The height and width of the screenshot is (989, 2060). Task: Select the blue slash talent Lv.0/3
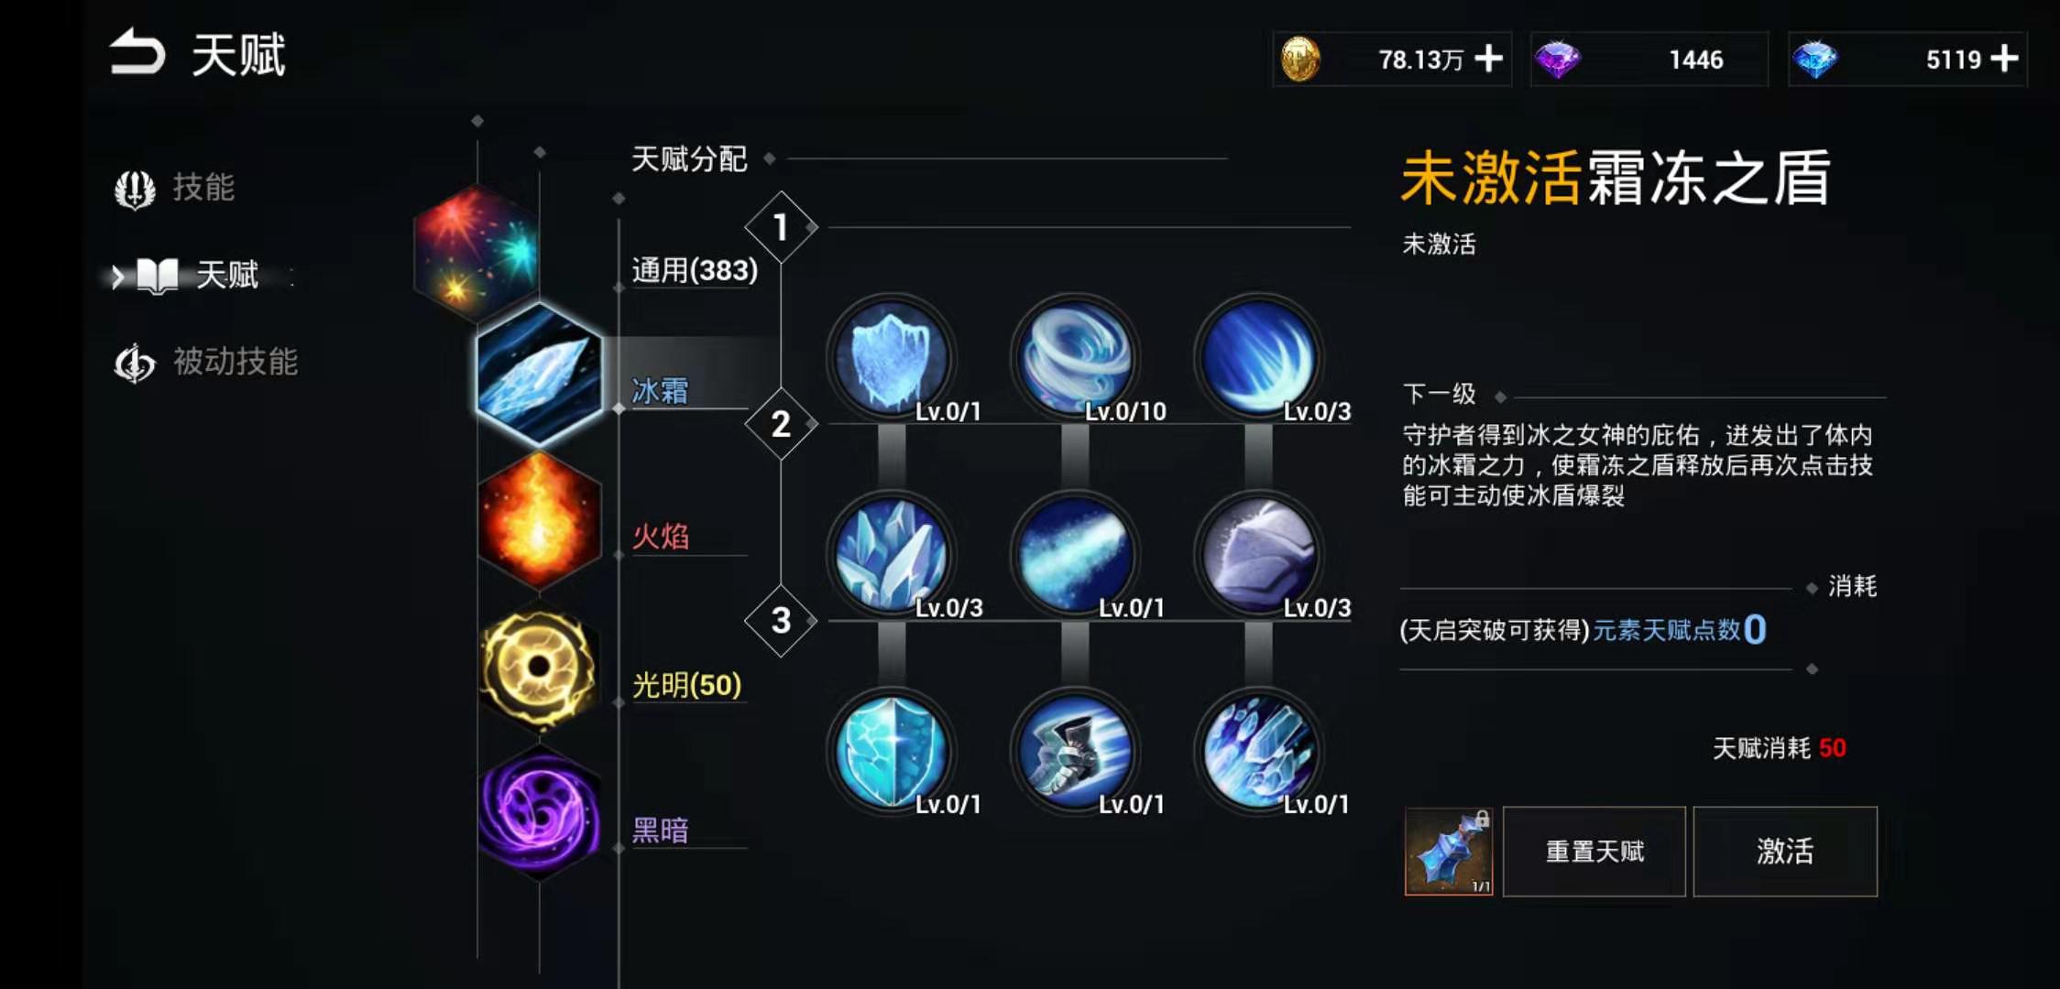[x=1259, y=357]
